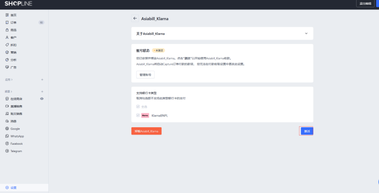Click the SHOPLINE logo
Viewport: 379px width, 193px height.
(19, 3)
